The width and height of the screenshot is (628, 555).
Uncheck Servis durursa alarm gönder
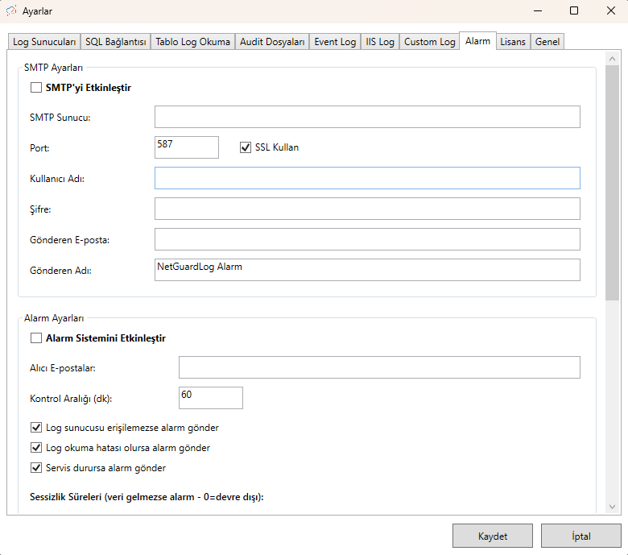(x=36, y=468)
